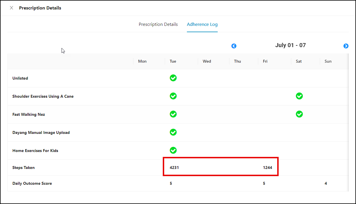Click Tuesday checkmark for Dayang Manual Image Upload
The height and width of the screenshot is (204, 356).
(173, 132)
